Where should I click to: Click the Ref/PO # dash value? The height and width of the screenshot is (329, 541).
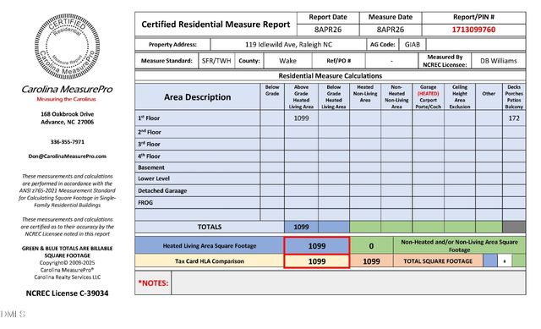391,61
